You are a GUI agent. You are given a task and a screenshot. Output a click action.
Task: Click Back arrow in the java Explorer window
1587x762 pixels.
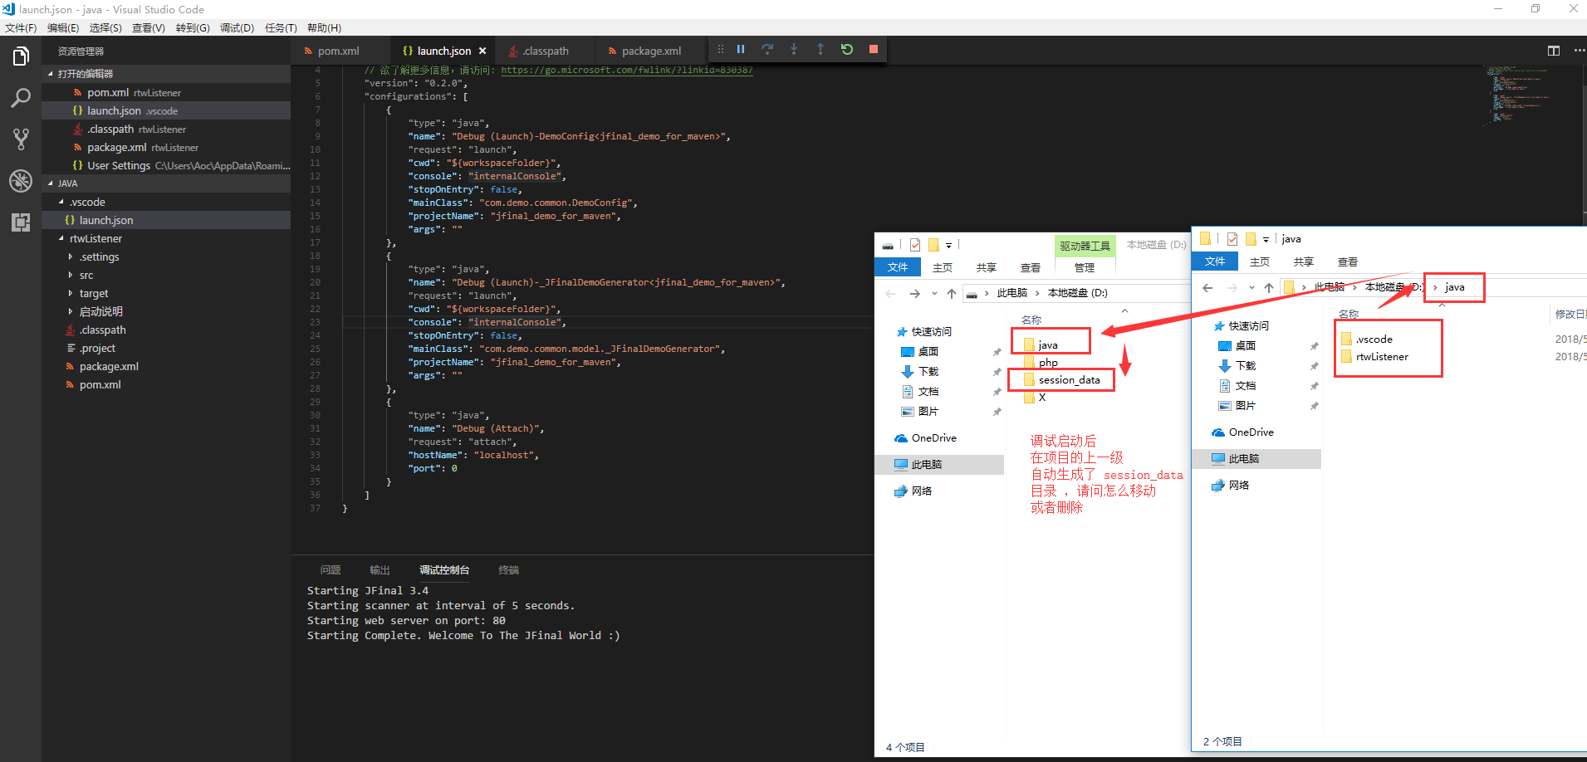click(1207, 288)
